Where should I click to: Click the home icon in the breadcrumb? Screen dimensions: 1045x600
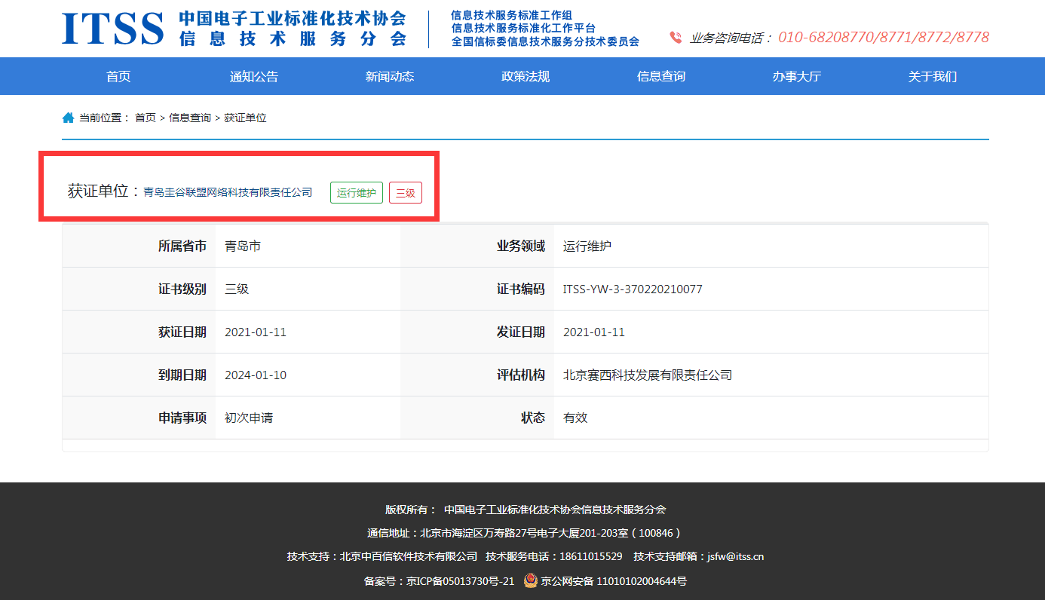click(x=68, y=118)
